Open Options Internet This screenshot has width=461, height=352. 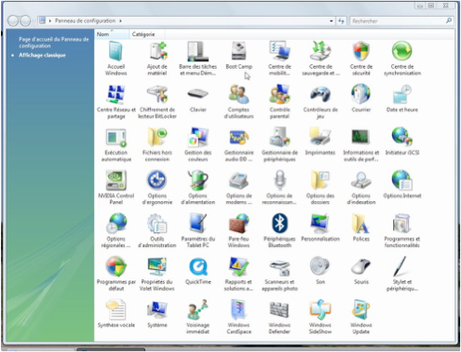(402, 184)
